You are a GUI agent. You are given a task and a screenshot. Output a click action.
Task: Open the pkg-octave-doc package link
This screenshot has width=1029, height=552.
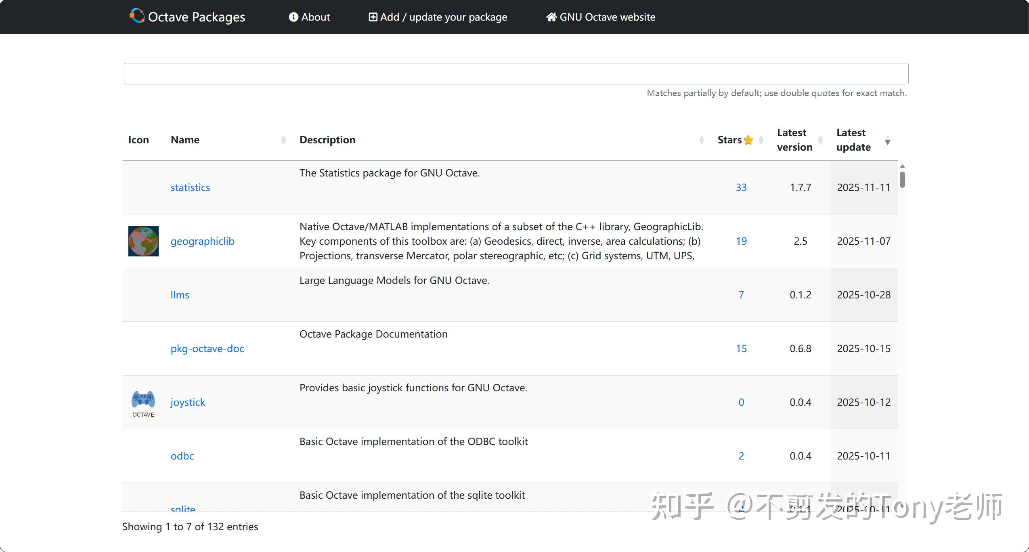[207, 348]
